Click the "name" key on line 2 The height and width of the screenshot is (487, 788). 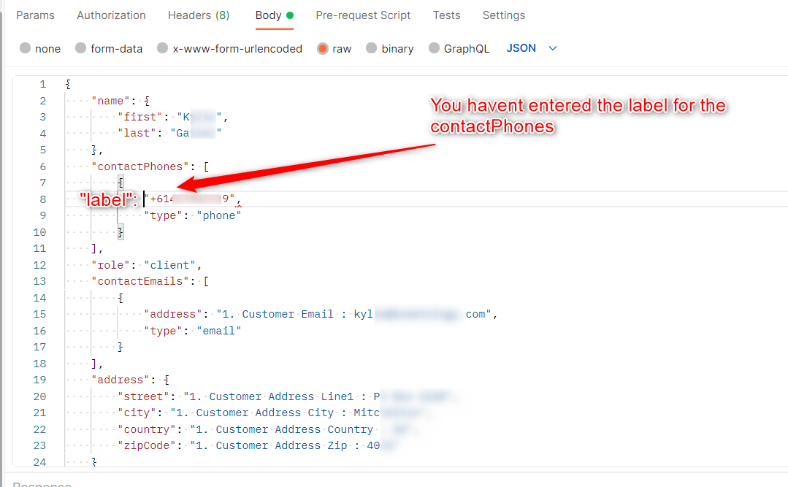110,101
